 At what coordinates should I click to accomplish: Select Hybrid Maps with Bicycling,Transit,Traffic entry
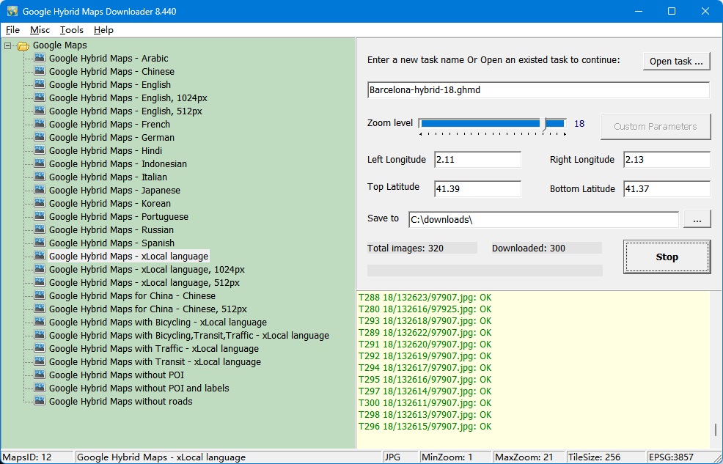click(x=189, y=336)
